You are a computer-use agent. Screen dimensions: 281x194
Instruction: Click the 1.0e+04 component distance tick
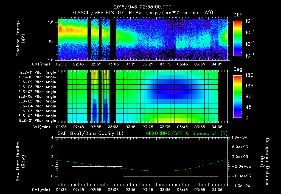pyautogui.click(x=239, y=137)
